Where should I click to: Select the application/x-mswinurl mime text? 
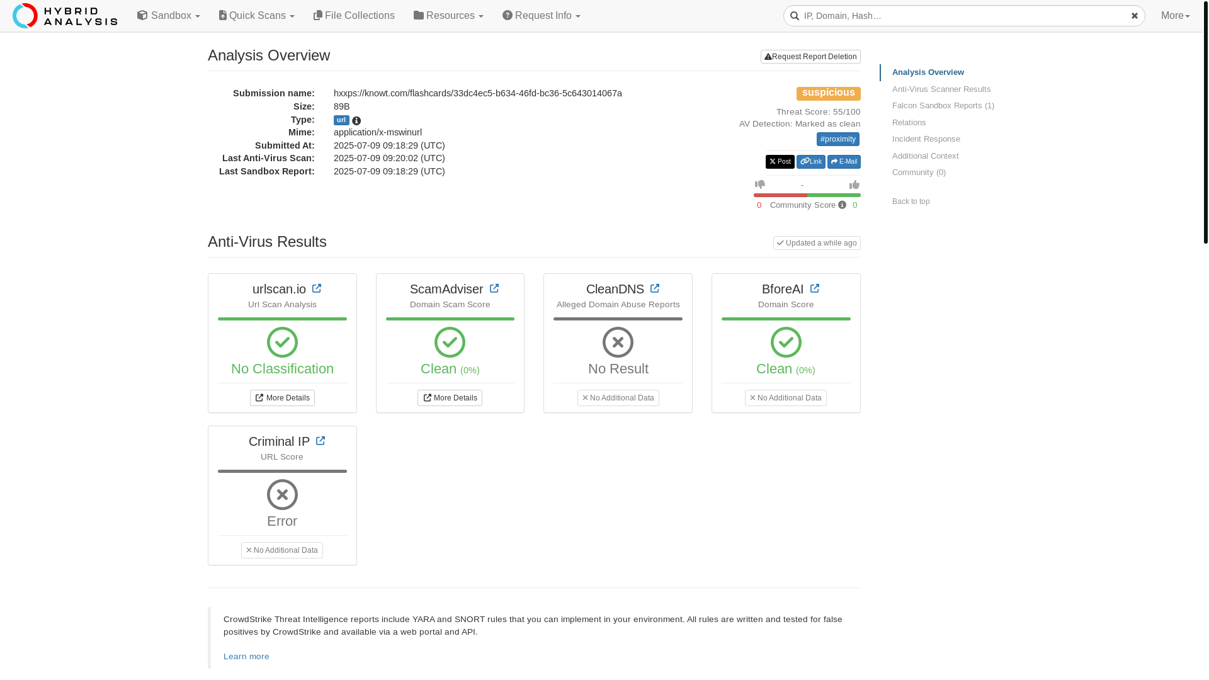pos(378,132)
